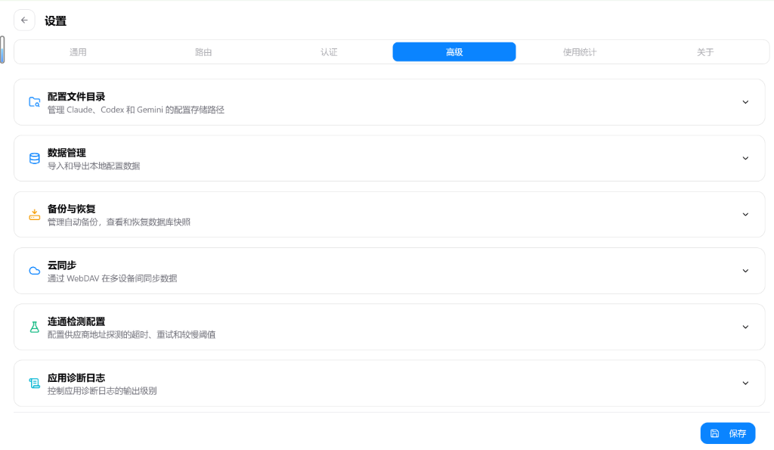The height and width of the screenshot is (450, 774).
Task: Click the scrollbar thumb at left edge
Action: 2,49
